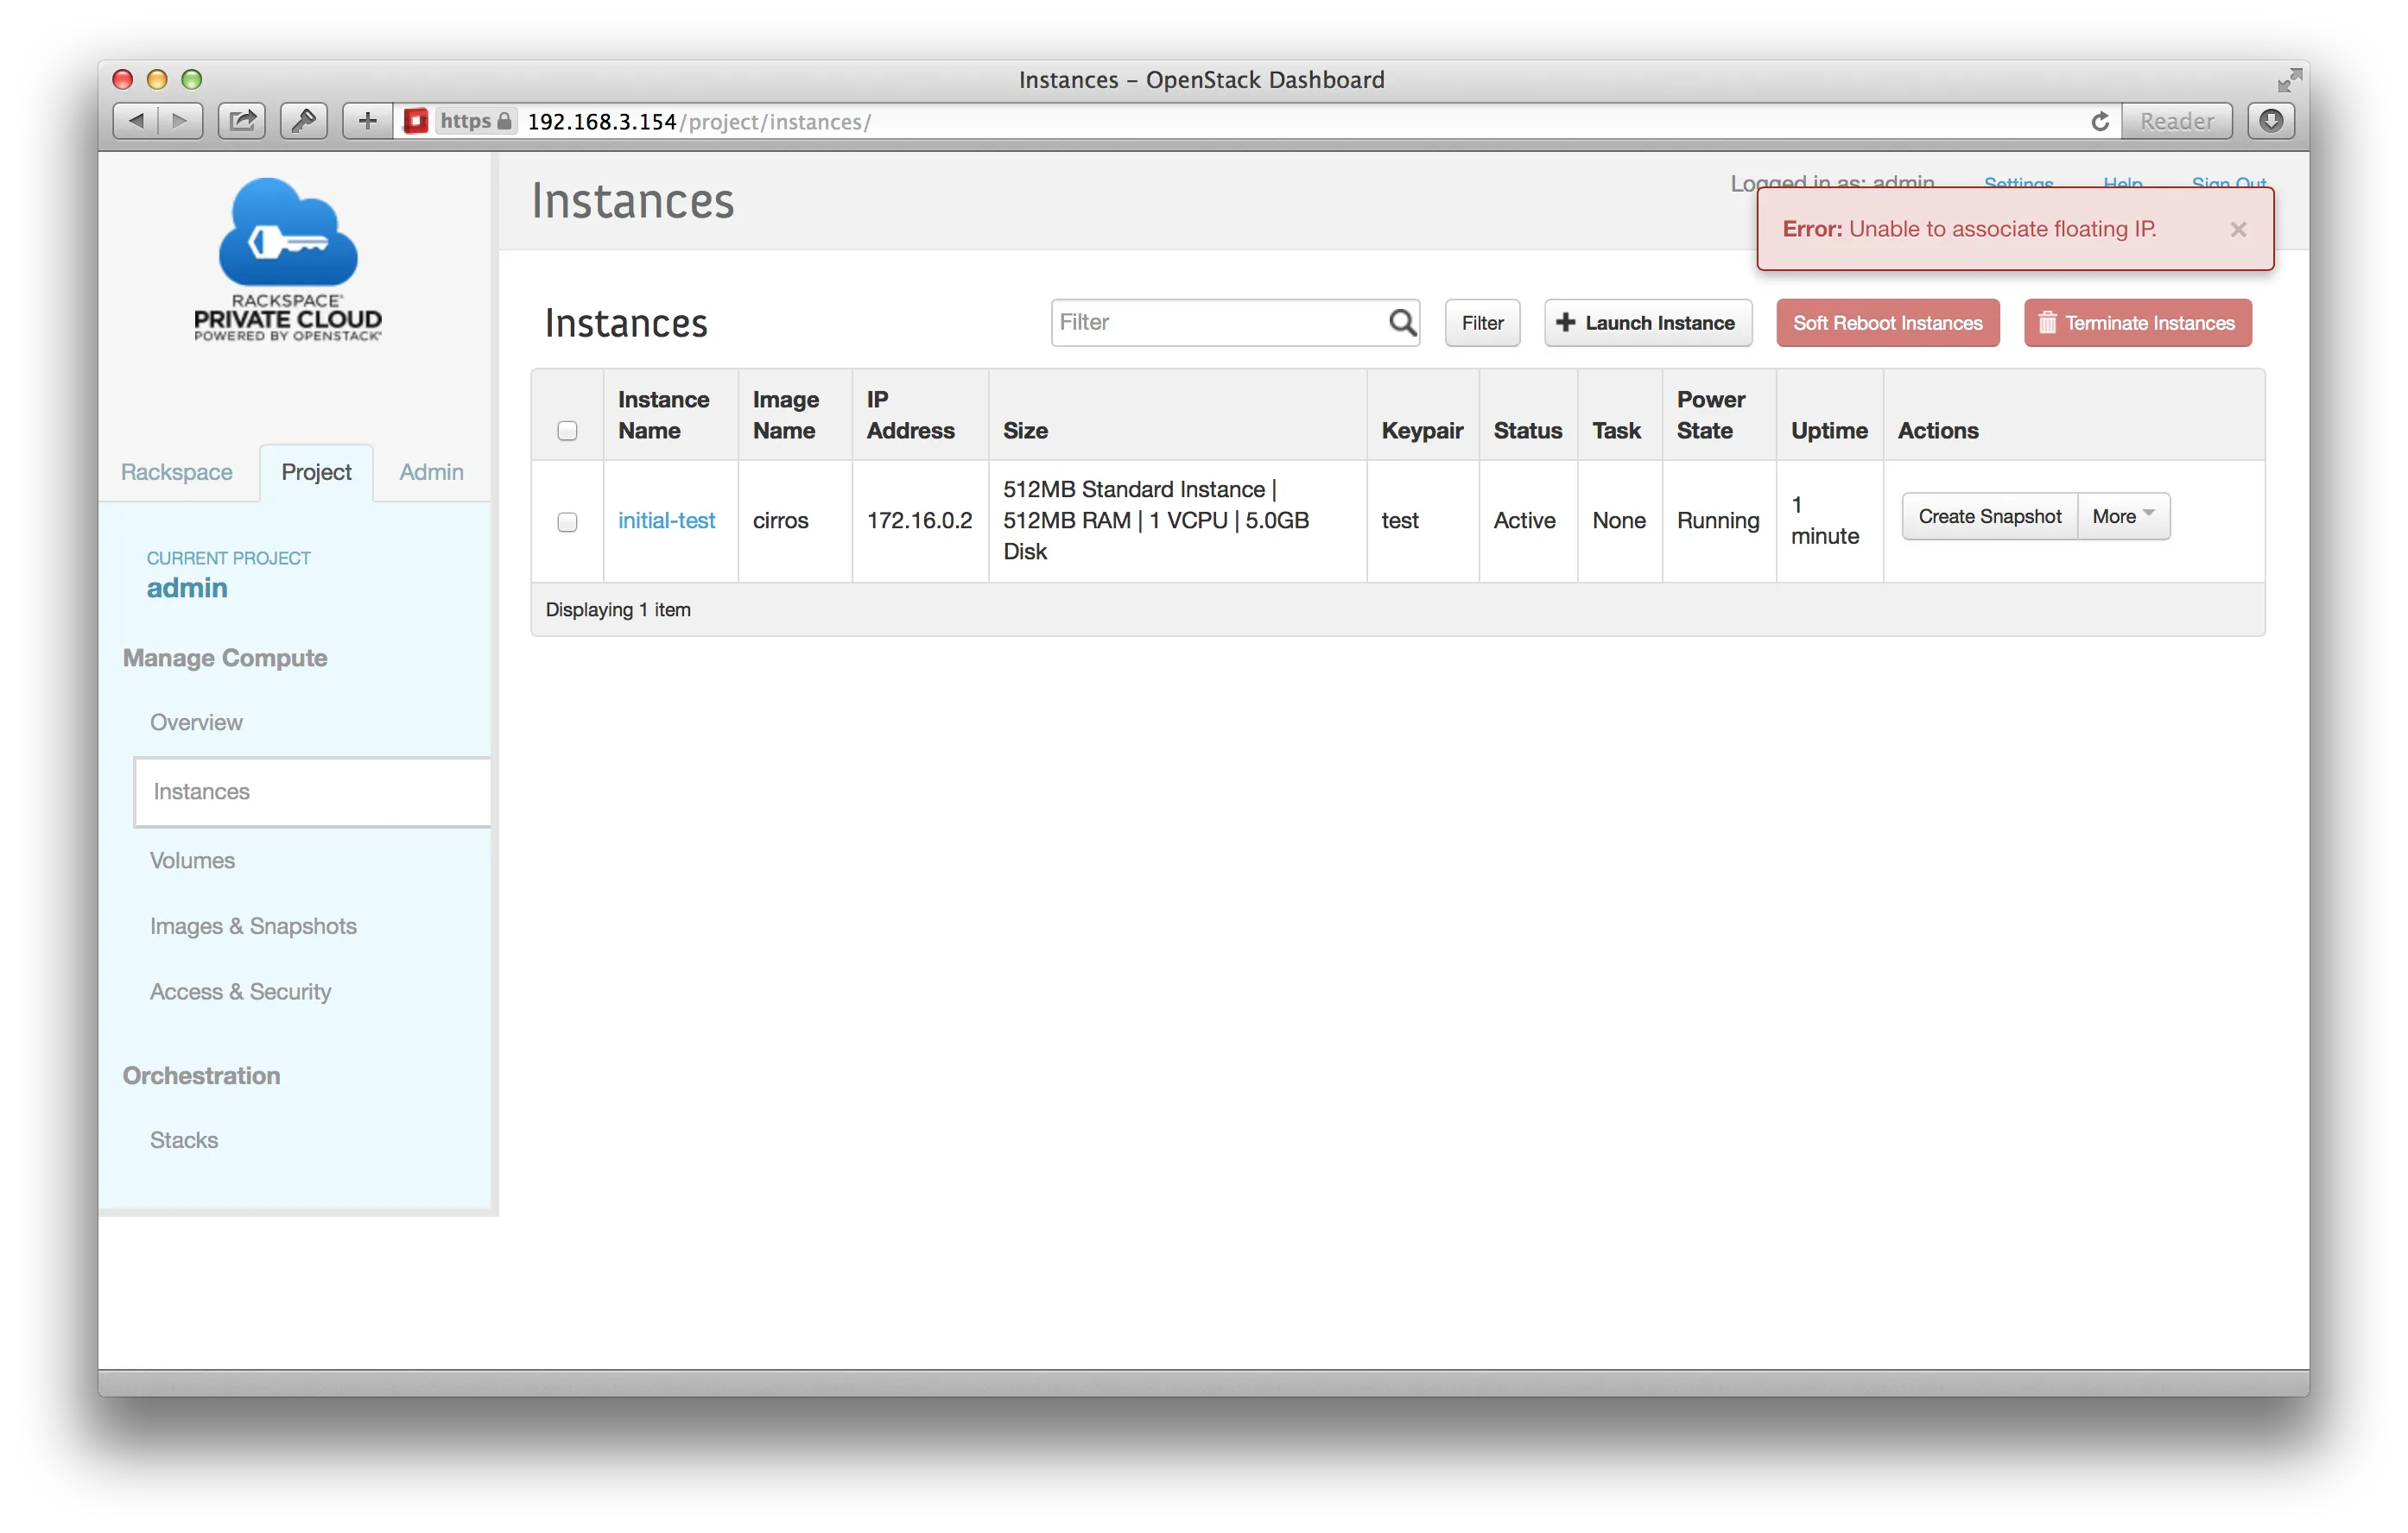Tick the checkbox for the initial-test instance
This screenshot has height=1533, width=2408.
click(567, 521)
